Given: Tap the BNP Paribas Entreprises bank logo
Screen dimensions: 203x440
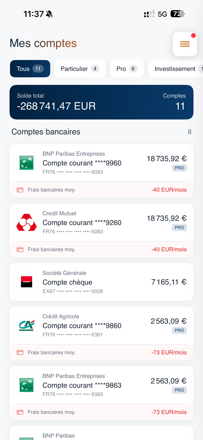Looking at the screenshot, I should (x=26, y=163).
